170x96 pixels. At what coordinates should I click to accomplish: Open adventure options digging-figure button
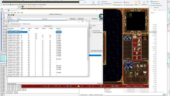135,49
